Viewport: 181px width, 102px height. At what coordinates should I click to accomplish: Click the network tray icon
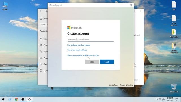point(160,99)
